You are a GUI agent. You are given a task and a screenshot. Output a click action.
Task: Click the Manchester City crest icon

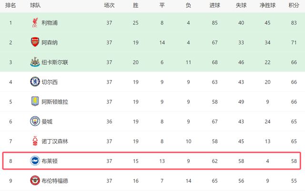(x=34, y=121)
